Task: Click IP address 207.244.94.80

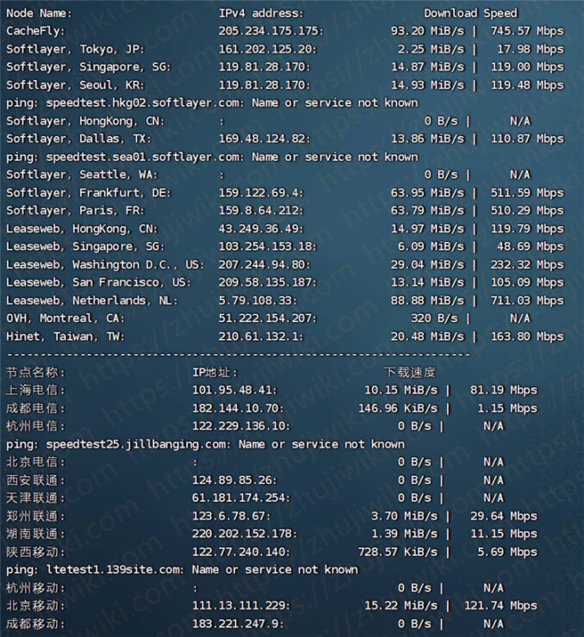Action: pos(264,265)
